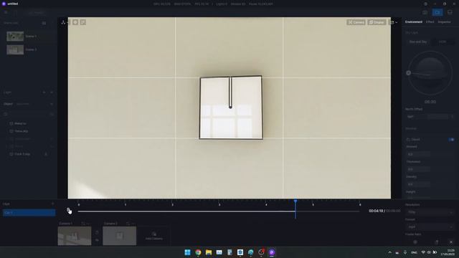Image resolution: width=459 pixels, height=258 pixels.
Task: Click the middle icon at the right panel's bottom
Action: [437, 242]
